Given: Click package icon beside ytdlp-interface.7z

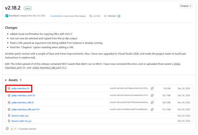Looking at the screenshot, I should [9, 88].
